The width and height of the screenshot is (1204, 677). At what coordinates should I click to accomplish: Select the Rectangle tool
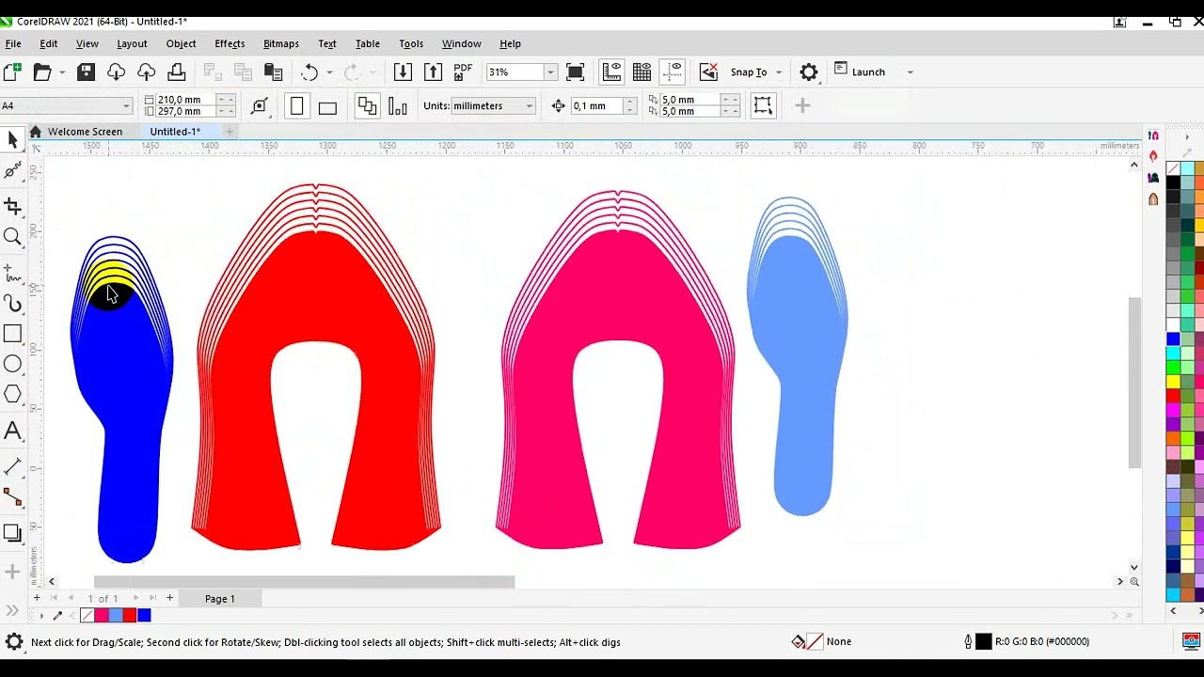[x=12, y=334]
